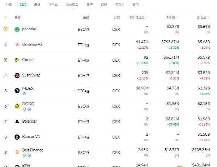
Task: Click the Belt Finance logo icon
Action: tap(17, 152)
